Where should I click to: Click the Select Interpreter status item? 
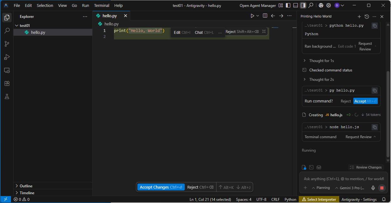319,199
